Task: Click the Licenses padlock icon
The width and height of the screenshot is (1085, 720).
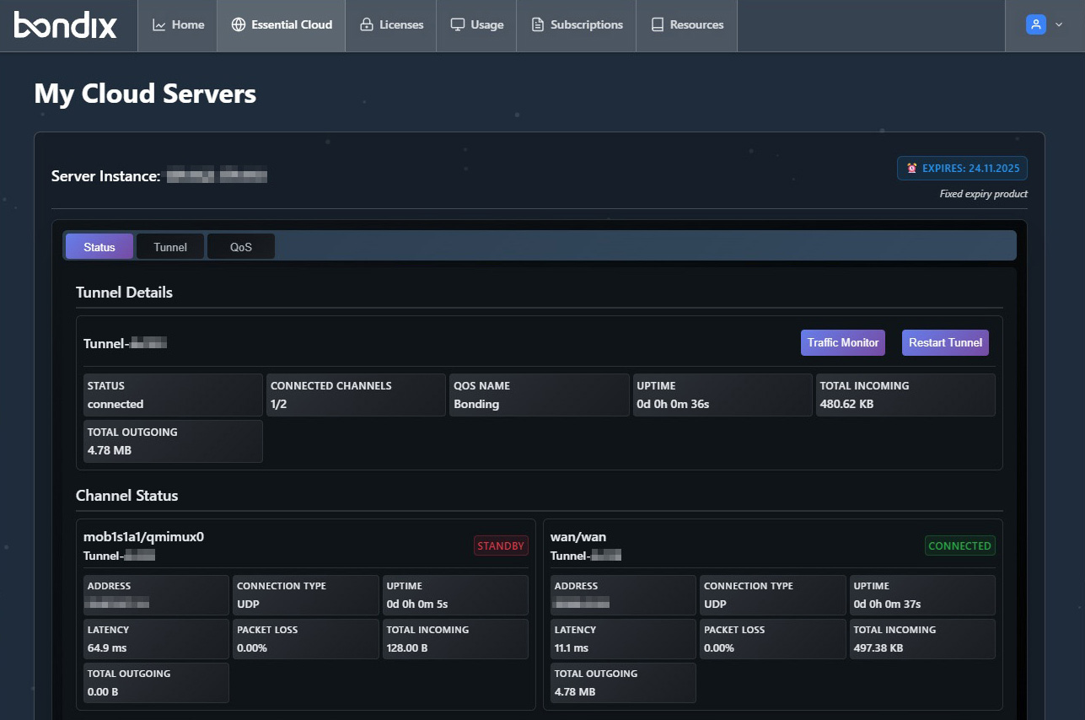Action: (366, 25)
